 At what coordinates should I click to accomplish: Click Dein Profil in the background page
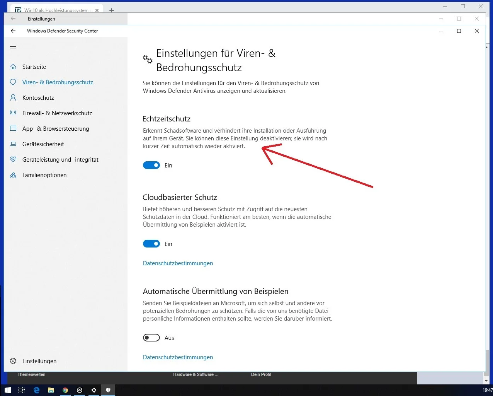pyautogui.click(x=261, y=374)
